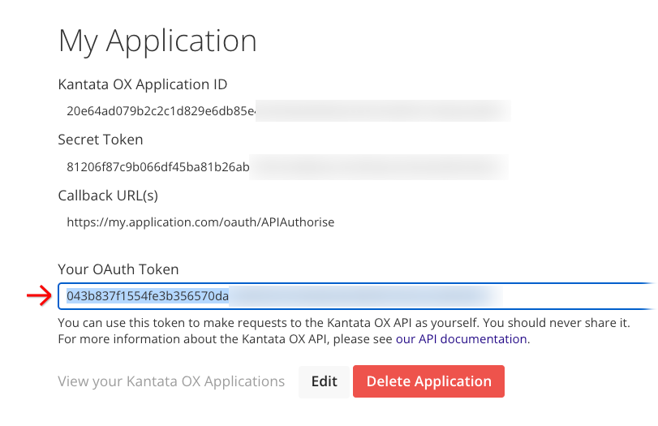Click the token usage help text line
The image size is (658, 426).
pyautogui.click(x=344, y=323)
